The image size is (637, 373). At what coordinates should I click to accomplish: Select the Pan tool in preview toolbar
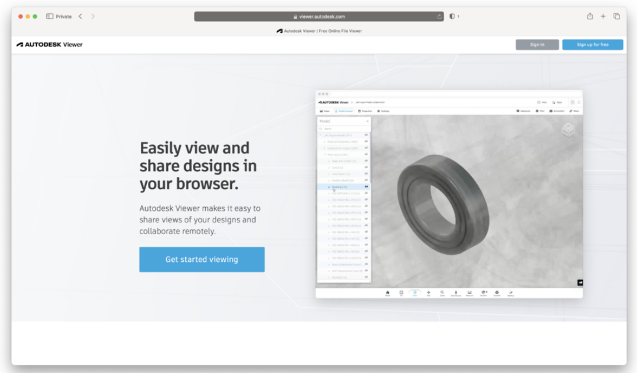tap(428, 293)
